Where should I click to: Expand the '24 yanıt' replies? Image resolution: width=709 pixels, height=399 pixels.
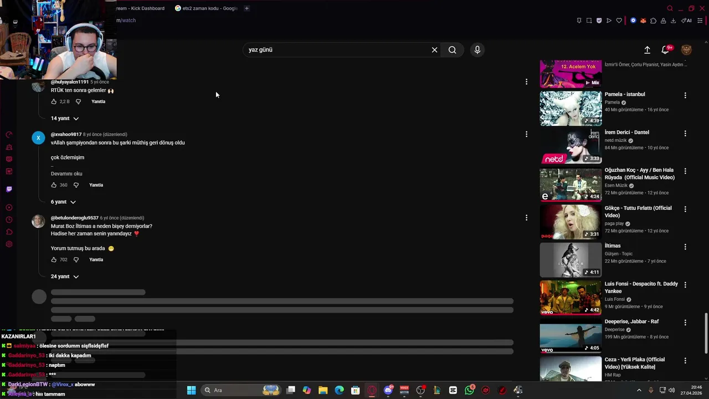coord(65,277)
